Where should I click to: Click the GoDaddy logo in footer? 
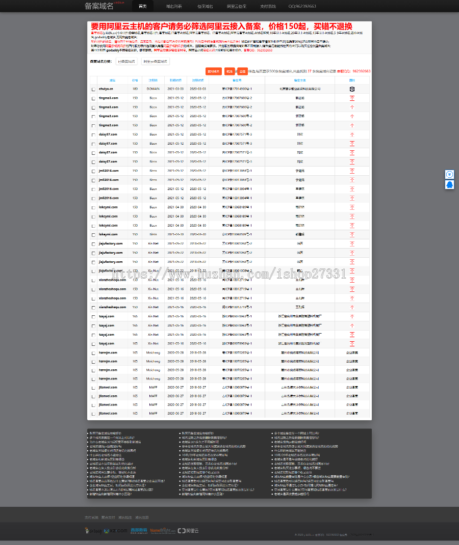(93, 531)
